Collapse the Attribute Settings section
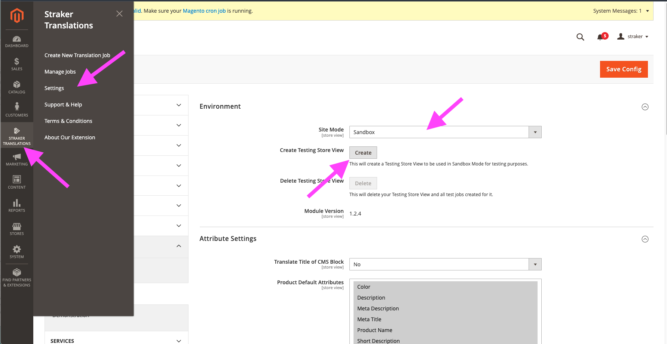This screenshot has width=667, height=344. pyautogui.click(x=645, y=239)
